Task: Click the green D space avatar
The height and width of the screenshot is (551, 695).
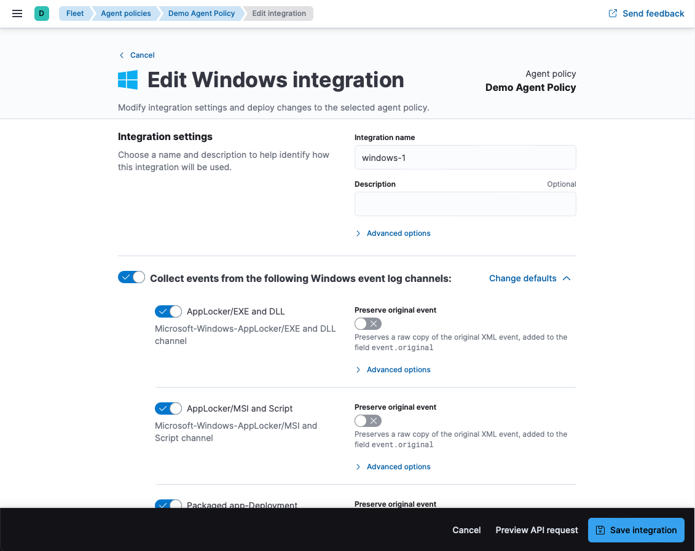Action: click(41, 14)
